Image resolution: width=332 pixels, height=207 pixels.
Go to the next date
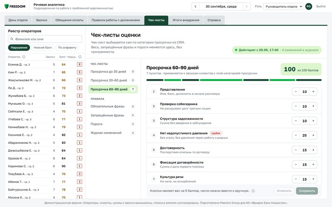coord(246,6)
